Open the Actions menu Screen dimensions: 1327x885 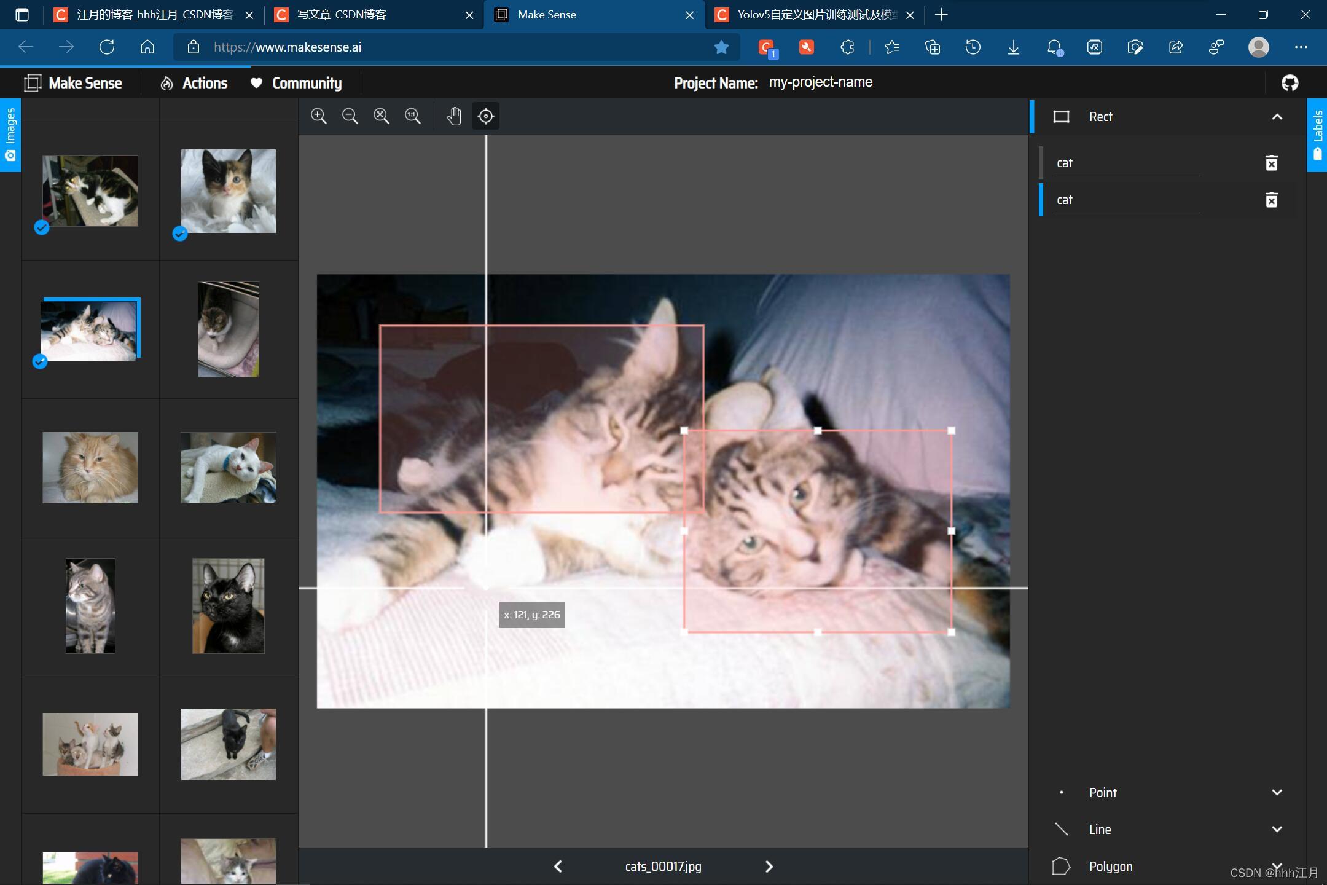[194, 83]
